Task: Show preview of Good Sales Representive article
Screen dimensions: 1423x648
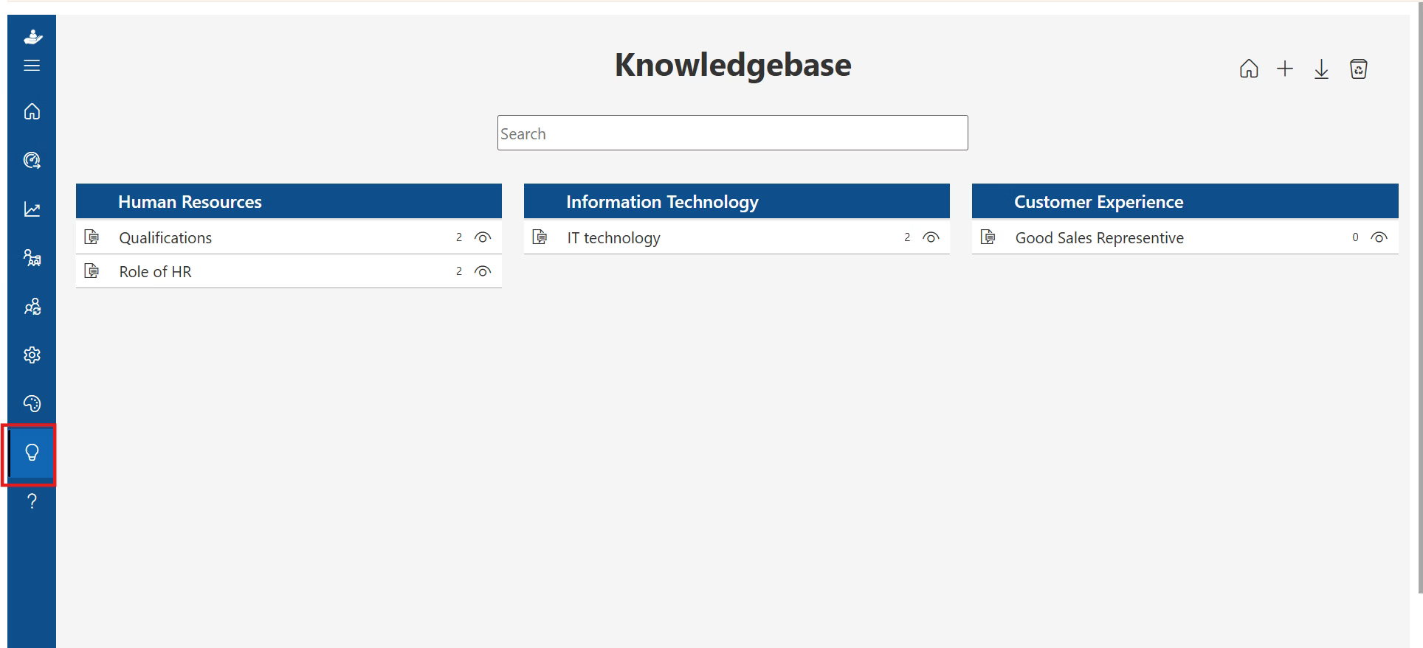Action: tap(1379, 237)
